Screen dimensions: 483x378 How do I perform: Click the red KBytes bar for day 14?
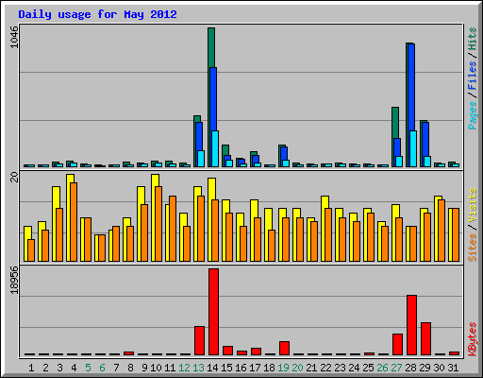213,312
